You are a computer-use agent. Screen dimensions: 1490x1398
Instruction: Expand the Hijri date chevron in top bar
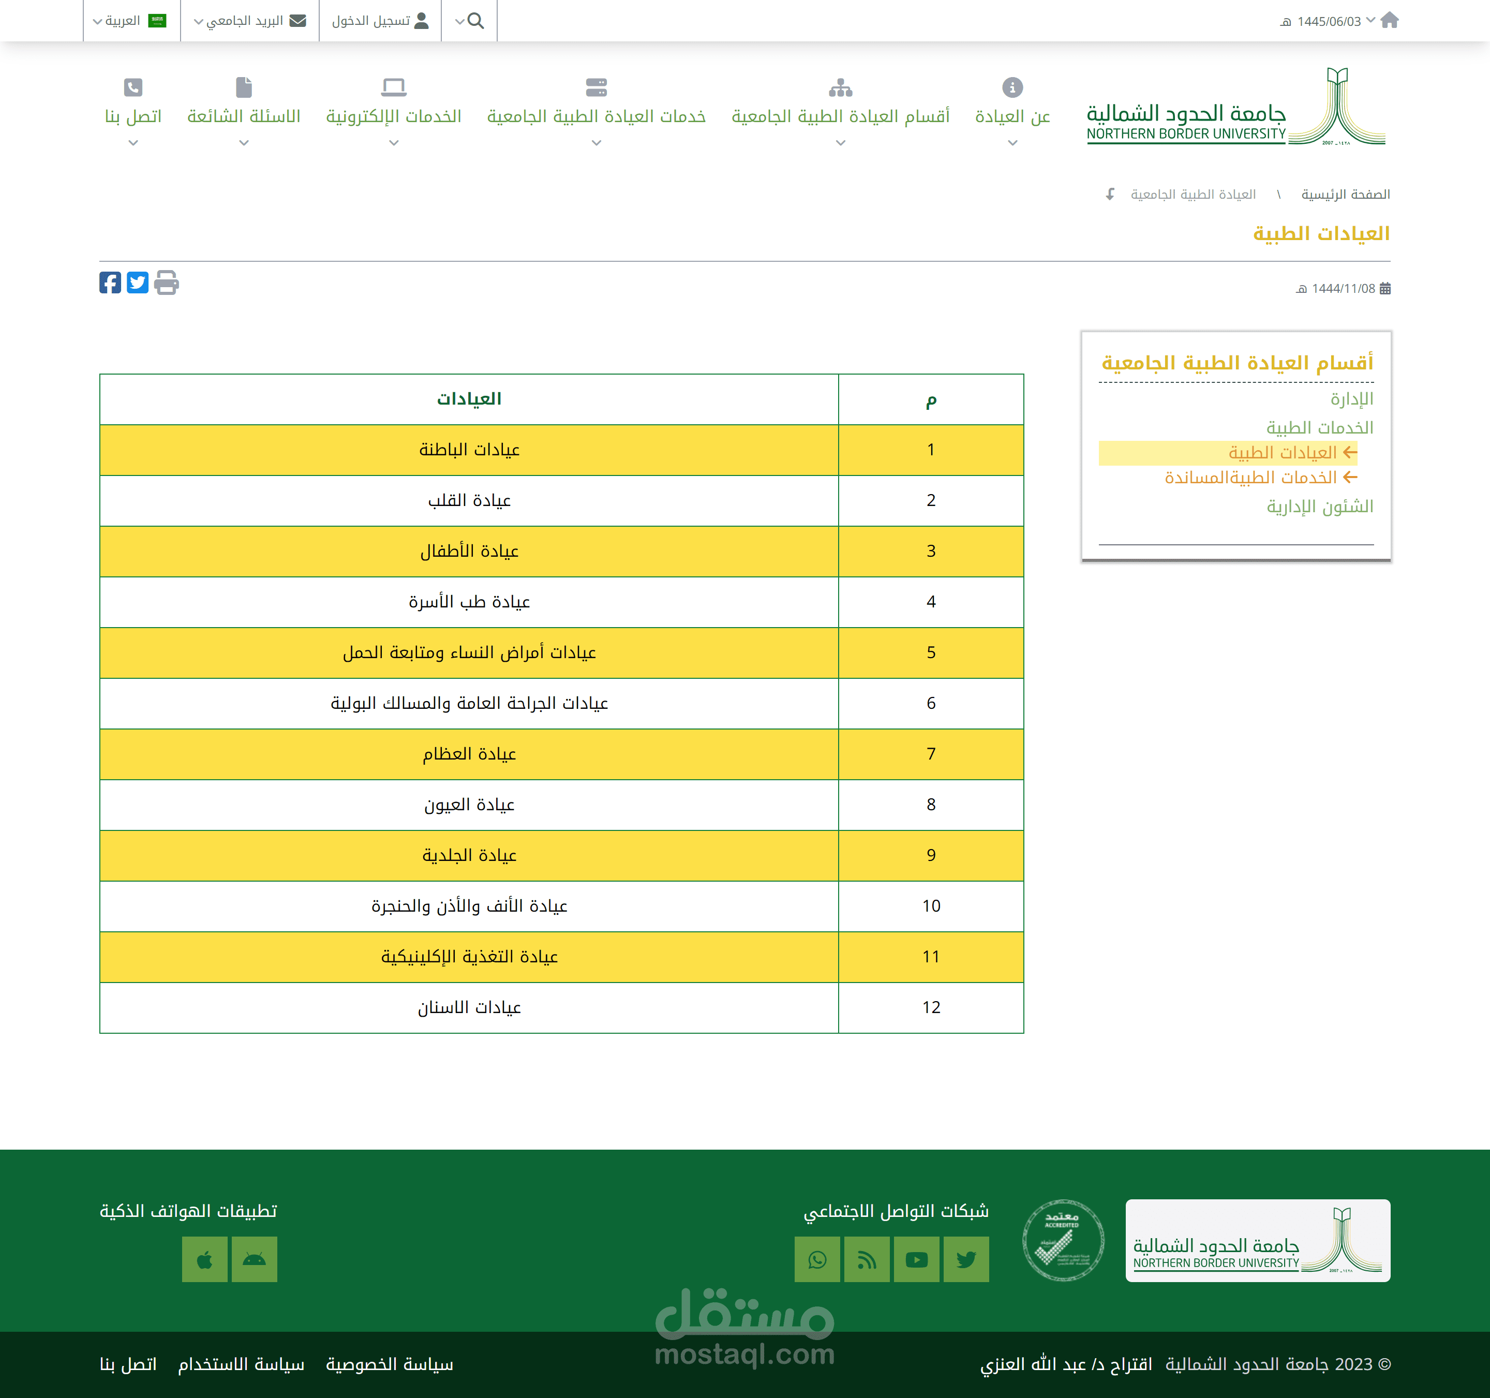(1370, 20)
